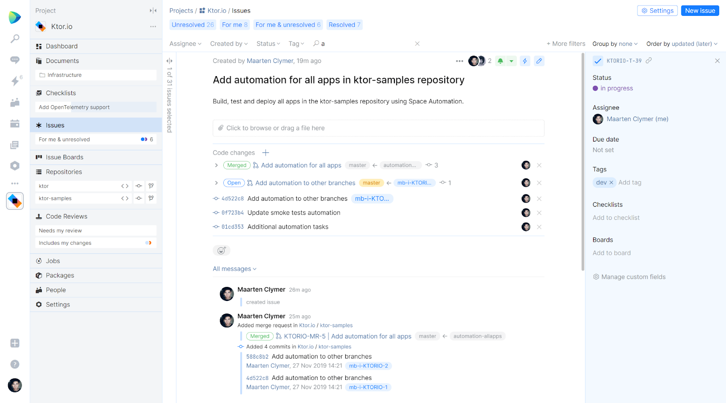Open the Ktor.io project more options dots
This screenshot has height=403, width=726.
pyautogui.click(x=153, y=26)
